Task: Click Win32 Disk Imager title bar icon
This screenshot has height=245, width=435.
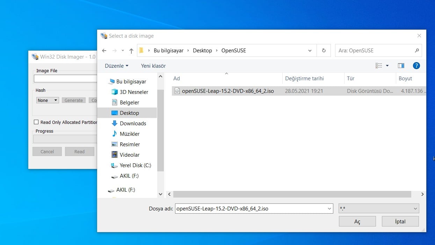Action: [35, 57]
